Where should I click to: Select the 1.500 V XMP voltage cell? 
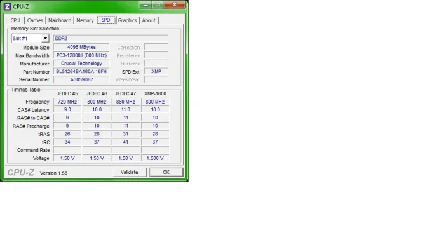point(155,158)
